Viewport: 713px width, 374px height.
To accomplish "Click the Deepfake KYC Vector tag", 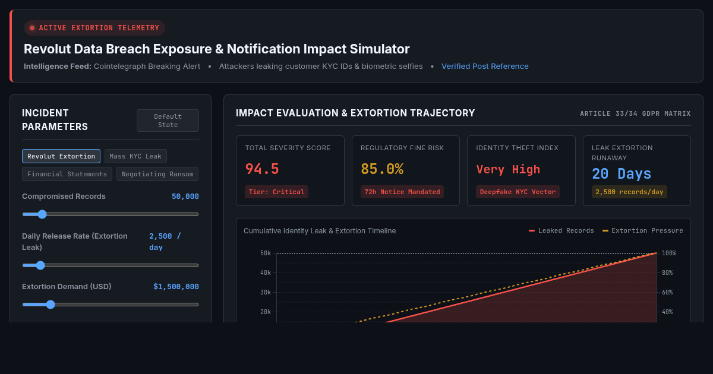I will click(x=518, y=192).
